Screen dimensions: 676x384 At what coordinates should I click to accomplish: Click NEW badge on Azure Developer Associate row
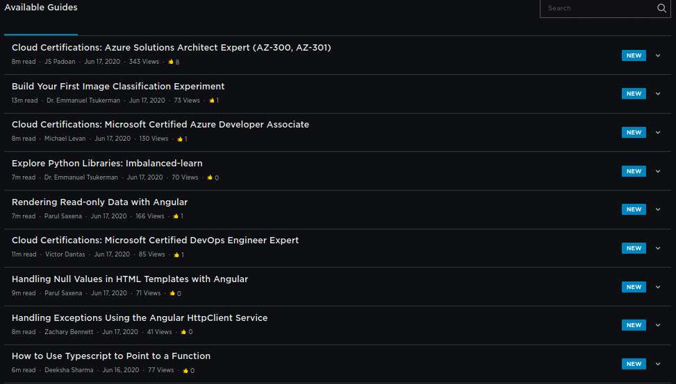click(x=634, y=132)
